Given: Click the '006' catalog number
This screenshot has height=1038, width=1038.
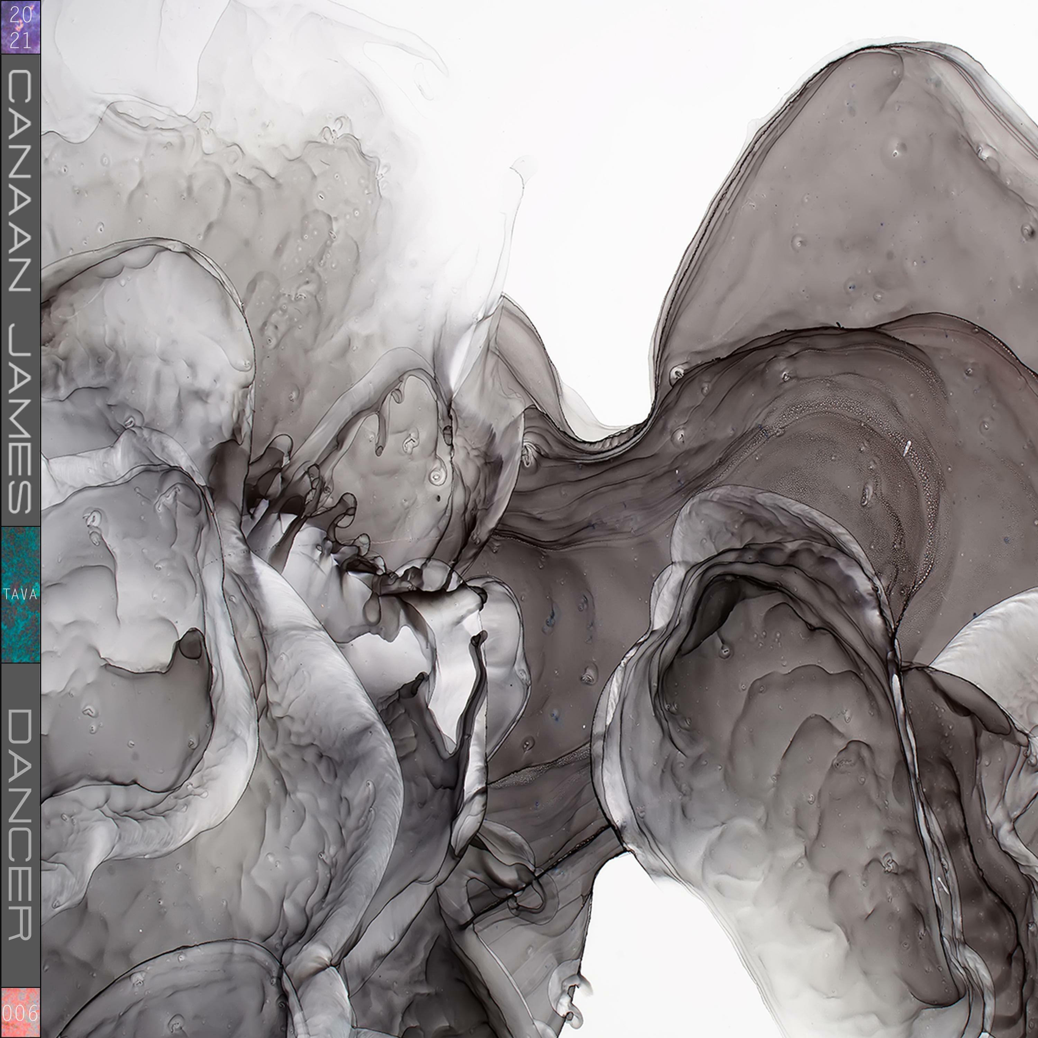Looking at the screenshot, I should point(20,1013).
